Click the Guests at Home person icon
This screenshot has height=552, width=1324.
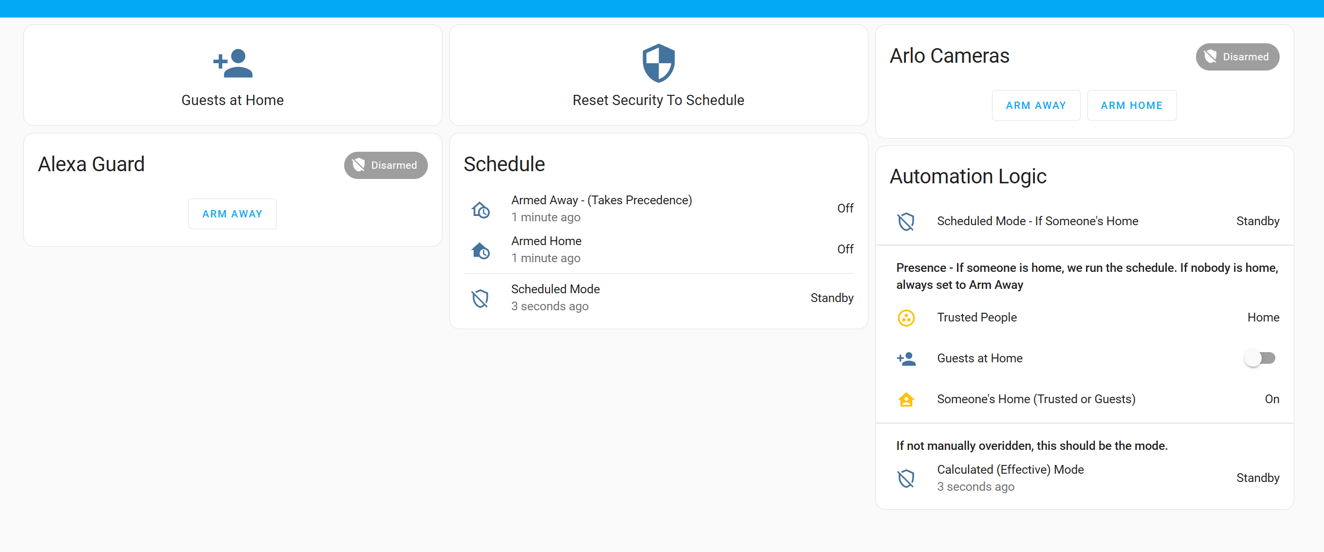(232, 63)
